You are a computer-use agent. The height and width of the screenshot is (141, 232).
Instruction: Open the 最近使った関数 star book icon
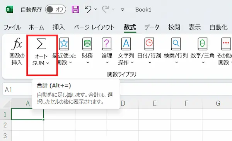click(x=64, y=44)
